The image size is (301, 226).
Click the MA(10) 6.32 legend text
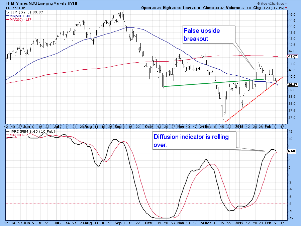click(19, 135)
